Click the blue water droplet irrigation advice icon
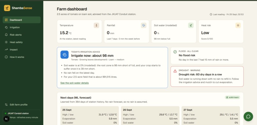The width and height of the screenshot is (257, 125). coord(64,55)
